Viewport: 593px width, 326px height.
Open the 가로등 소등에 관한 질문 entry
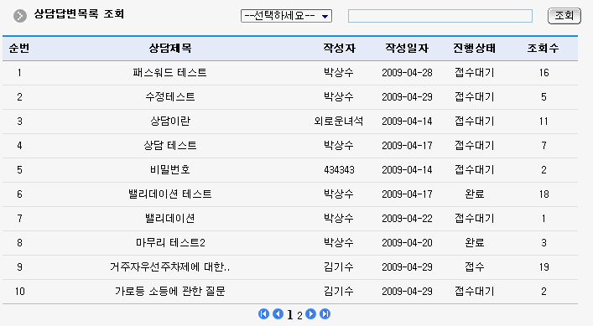(x=169, y=292)
